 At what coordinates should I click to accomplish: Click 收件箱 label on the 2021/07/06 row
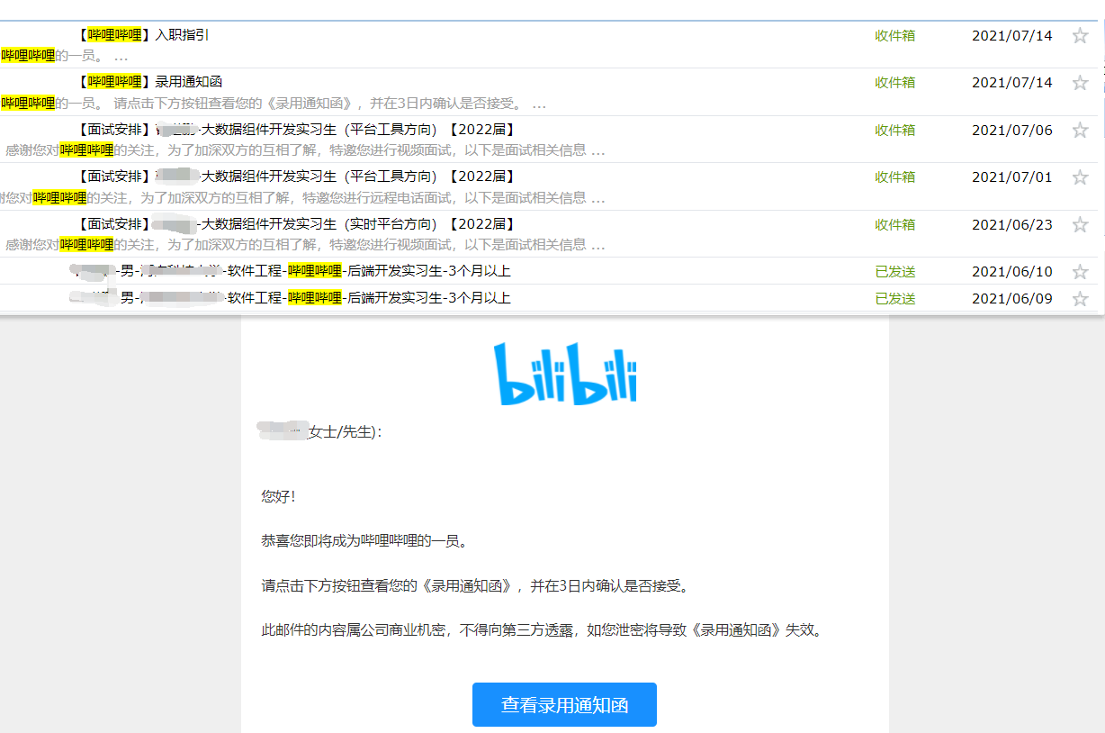[x=895, y=131]
